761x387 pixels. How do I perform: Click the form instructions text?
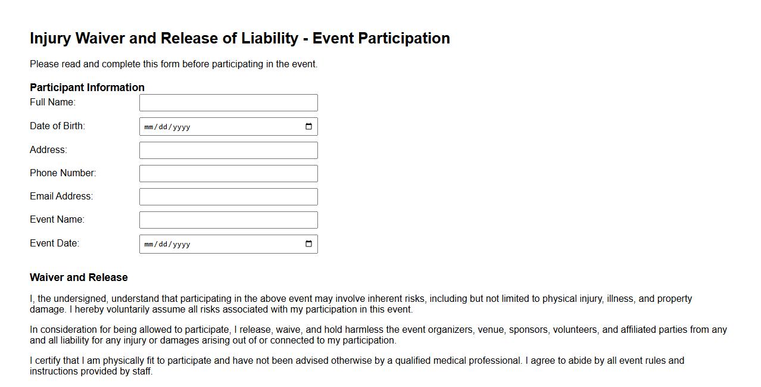[173, 64]
